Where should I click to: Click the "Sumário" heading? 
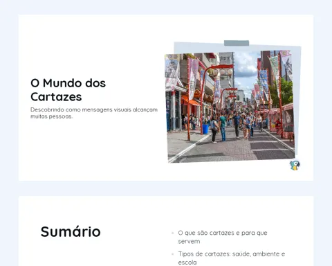click(71, 231)
